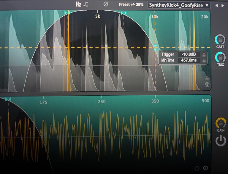This screenshot has width=228, height=174.
Task: Click the phase invert symbol
Action: tap(105, 4)
